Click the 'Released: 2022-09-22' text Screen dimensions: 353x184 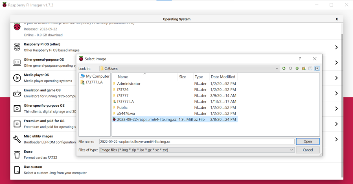(41, 29)
